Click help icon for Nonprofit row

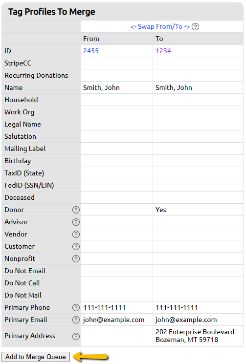tap(76, 258)
